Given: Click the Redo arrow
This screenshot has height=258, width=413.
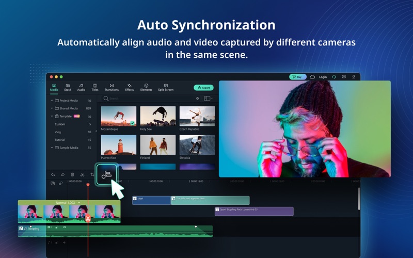Looking at the screenshot, I should coord(62,174).
